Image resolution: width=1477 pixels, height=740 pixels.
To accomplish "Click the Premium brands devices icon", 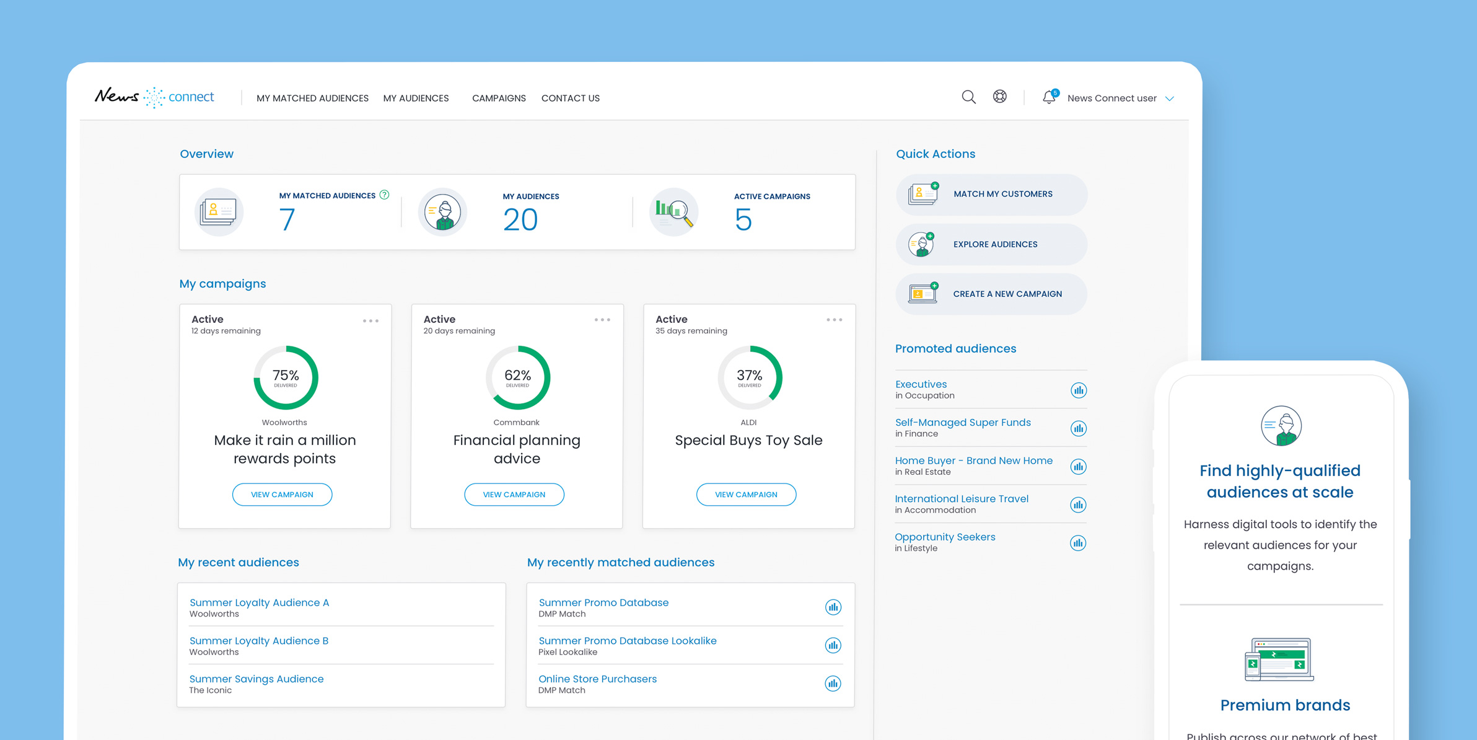I will (1279, 659).
